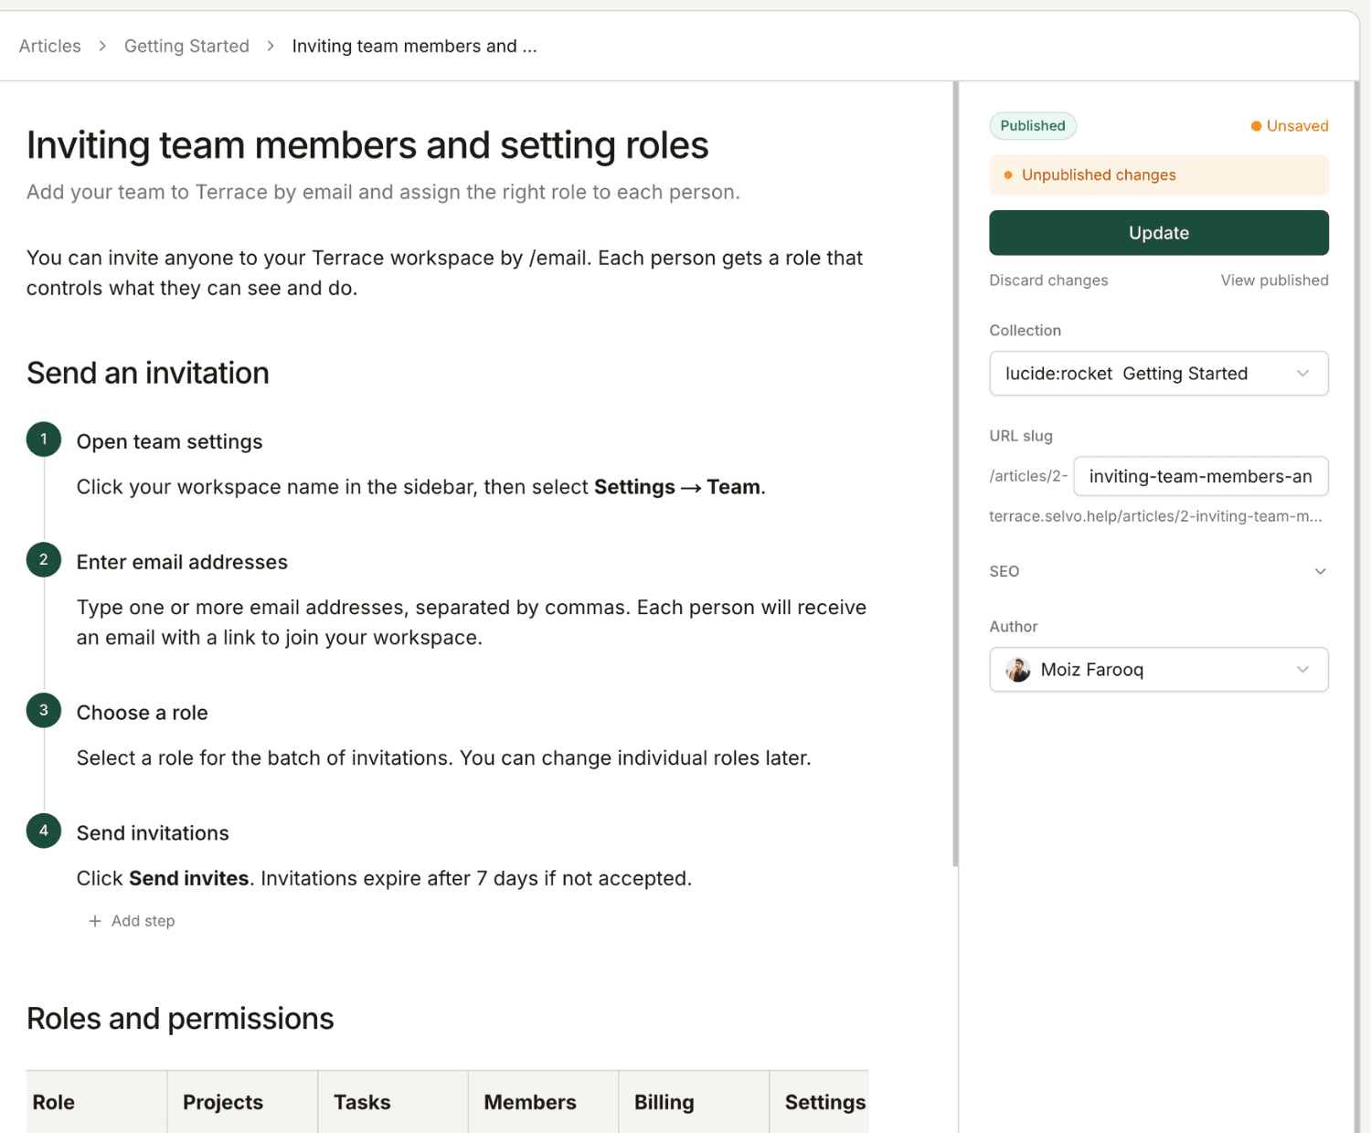Viewport: 1371px width, 1133px height.
Task: Click Discard changes link
Action: [x=1048, y=281]
